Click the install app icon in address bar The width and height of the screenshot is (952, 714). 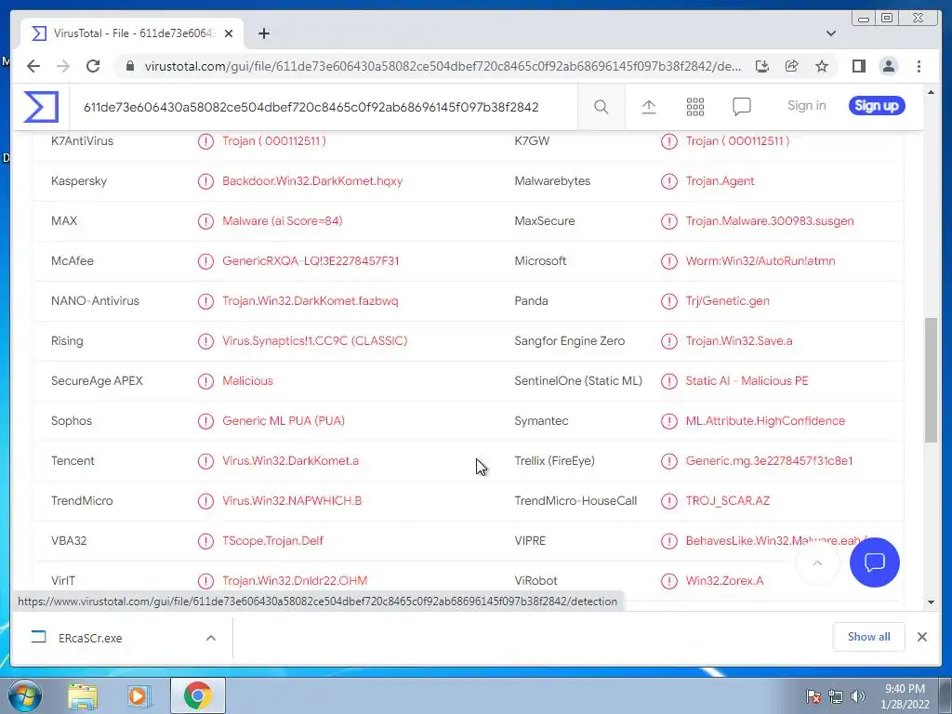(762, 66)
